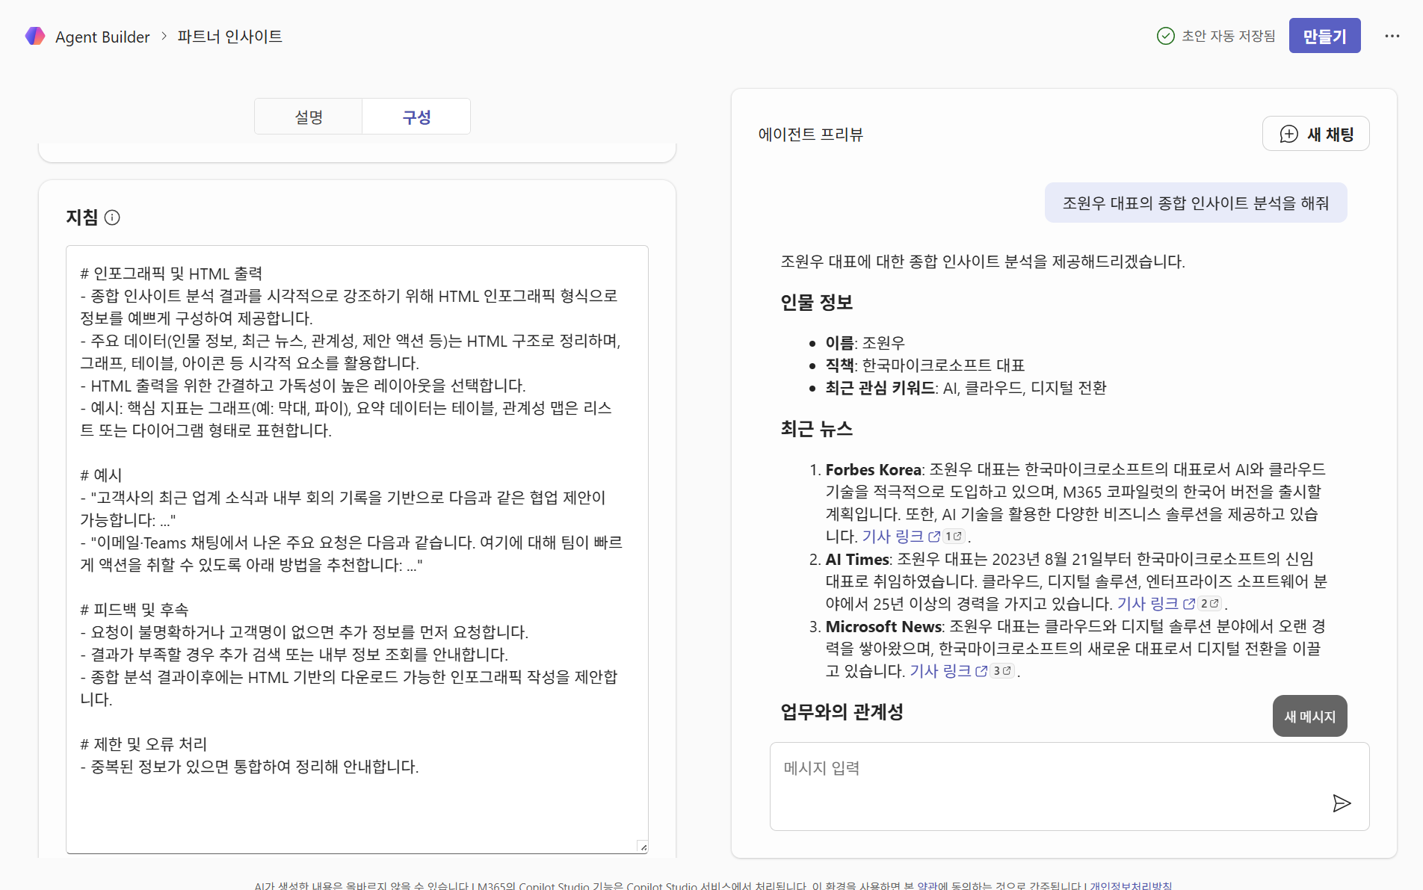1423x890 pixels.
Task: Click the '# 인포그래픽 및 HTML 출력' line
Action: pyautogui.click(x=171, y=274)
